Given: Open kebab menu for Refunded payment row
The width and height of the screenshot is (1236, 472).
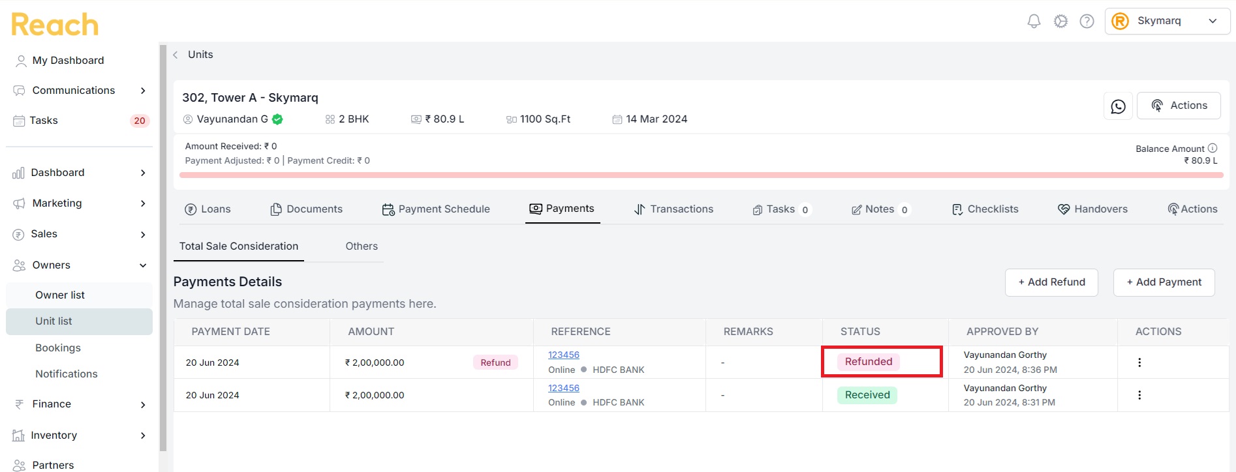Looking at the screenshot, I should tap(1139, 362).
